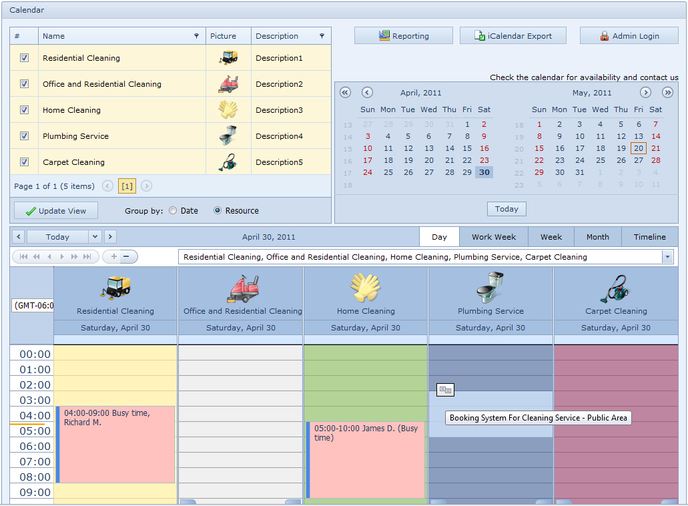Switch to Month view tab
Screen dimensions: 688x506
[598, 237]
